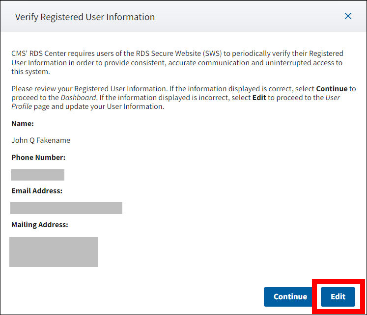
Task: Click the opening words CMS' RDS Center
Action: (x=37, y=53)
